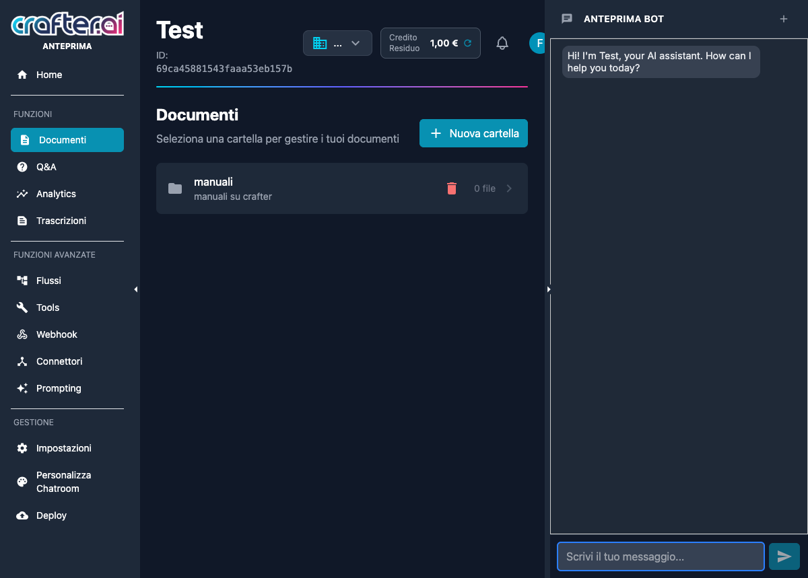808x578 pixels.
Task: Click the Flussi flow icon
Action: tap(22, 281)
